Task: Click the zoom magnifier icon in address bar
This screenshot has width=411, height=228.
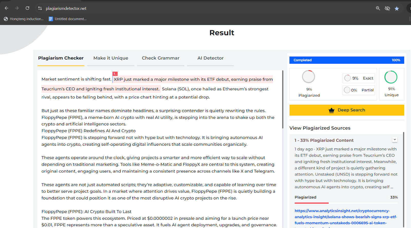Action: (x=378, y=8)
